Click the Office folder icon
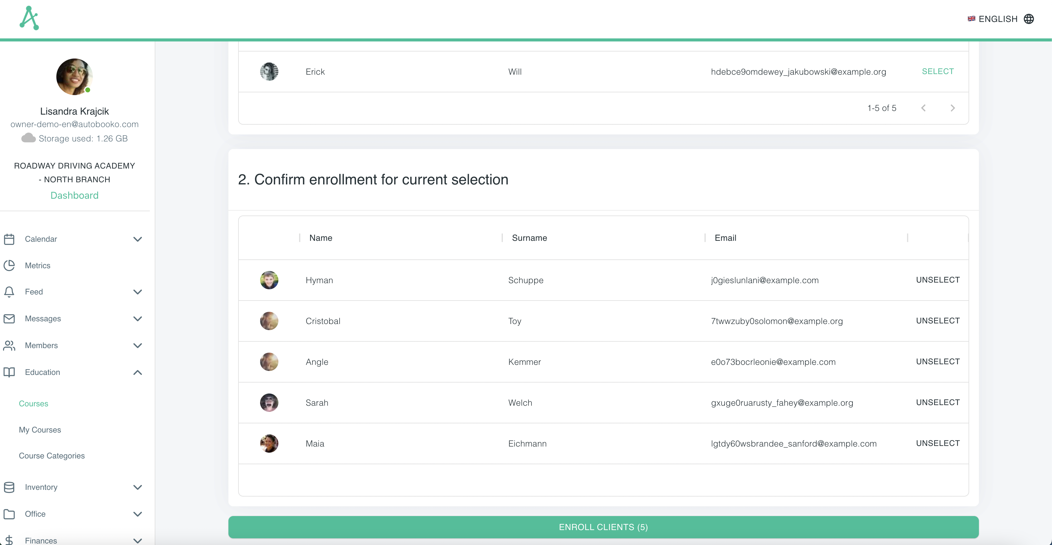The width and height of the screenshot is (1052, 545). [9, 514]
